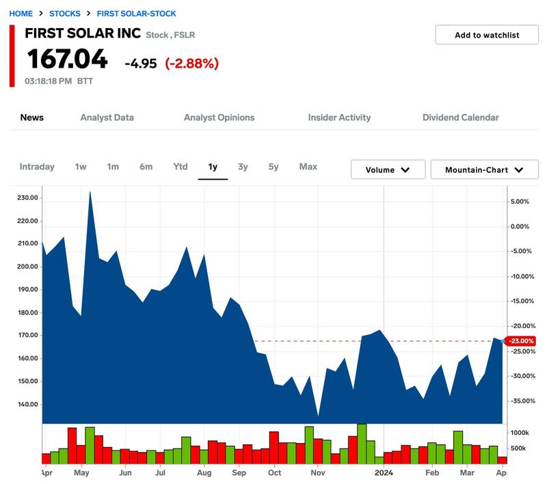Open the Dividend Calendar tab
This screenshot has width=547, height=484.
(x=460, y=118)
